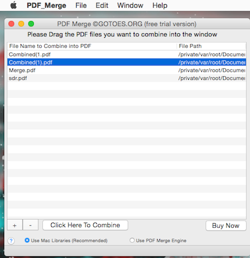
Task: Add a file with the plus button
Action: click(x=15, y=225)
